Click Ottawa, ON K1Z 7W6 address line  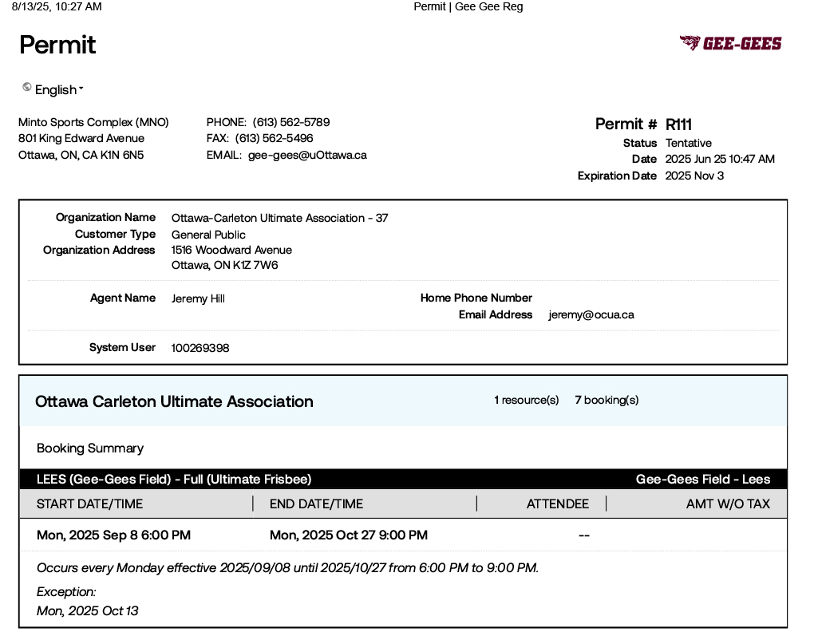pyautogui.click(x=225, y=265)
